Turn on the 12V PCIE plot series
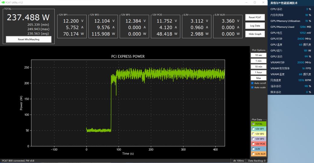Screen dimensions: 314x163 253,144
